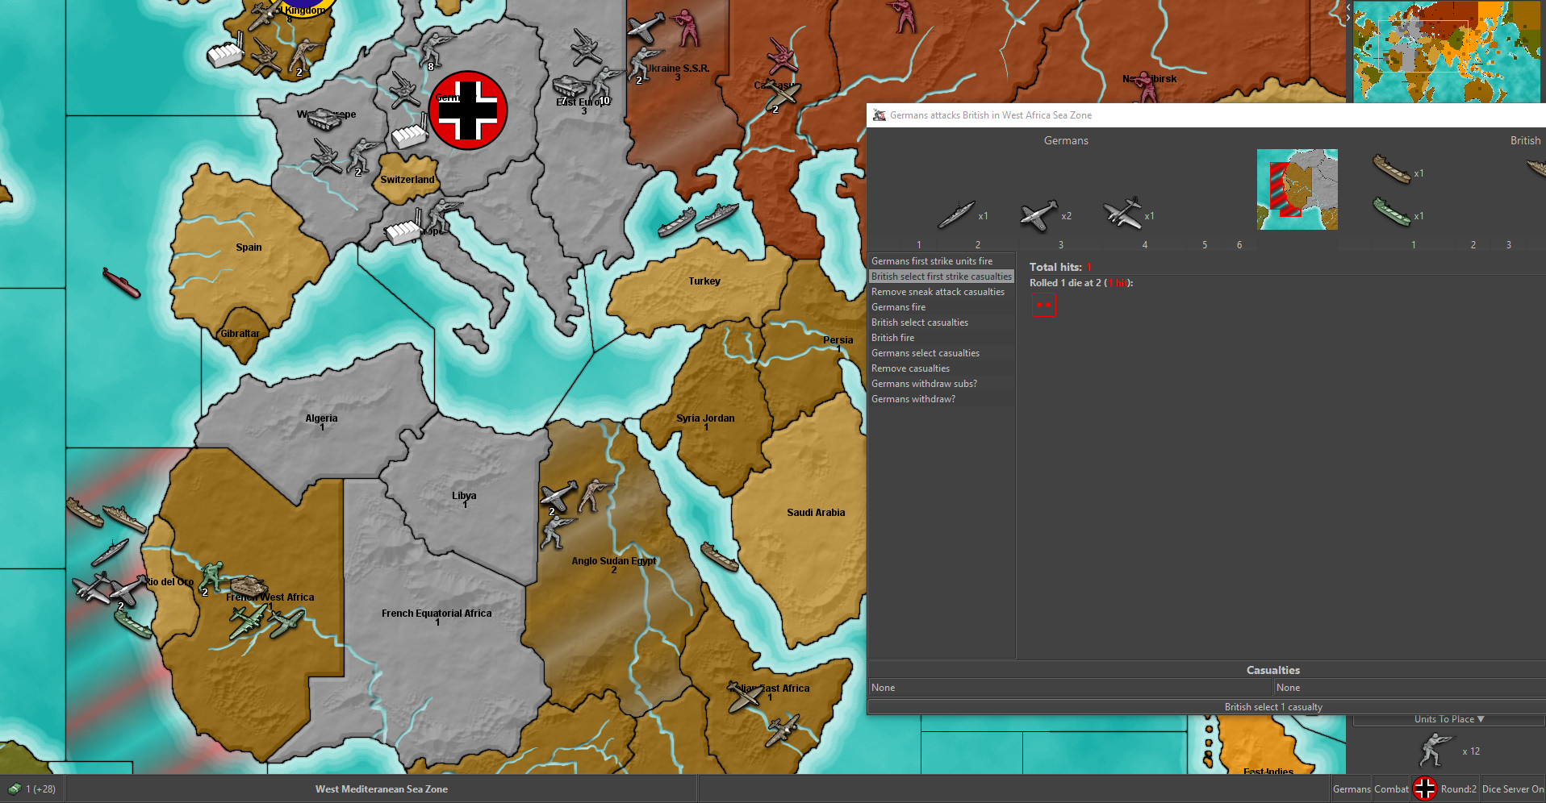Click the 'Dice Server On' status indicator
The image size is (1546, 803).
pos(1513,789)
